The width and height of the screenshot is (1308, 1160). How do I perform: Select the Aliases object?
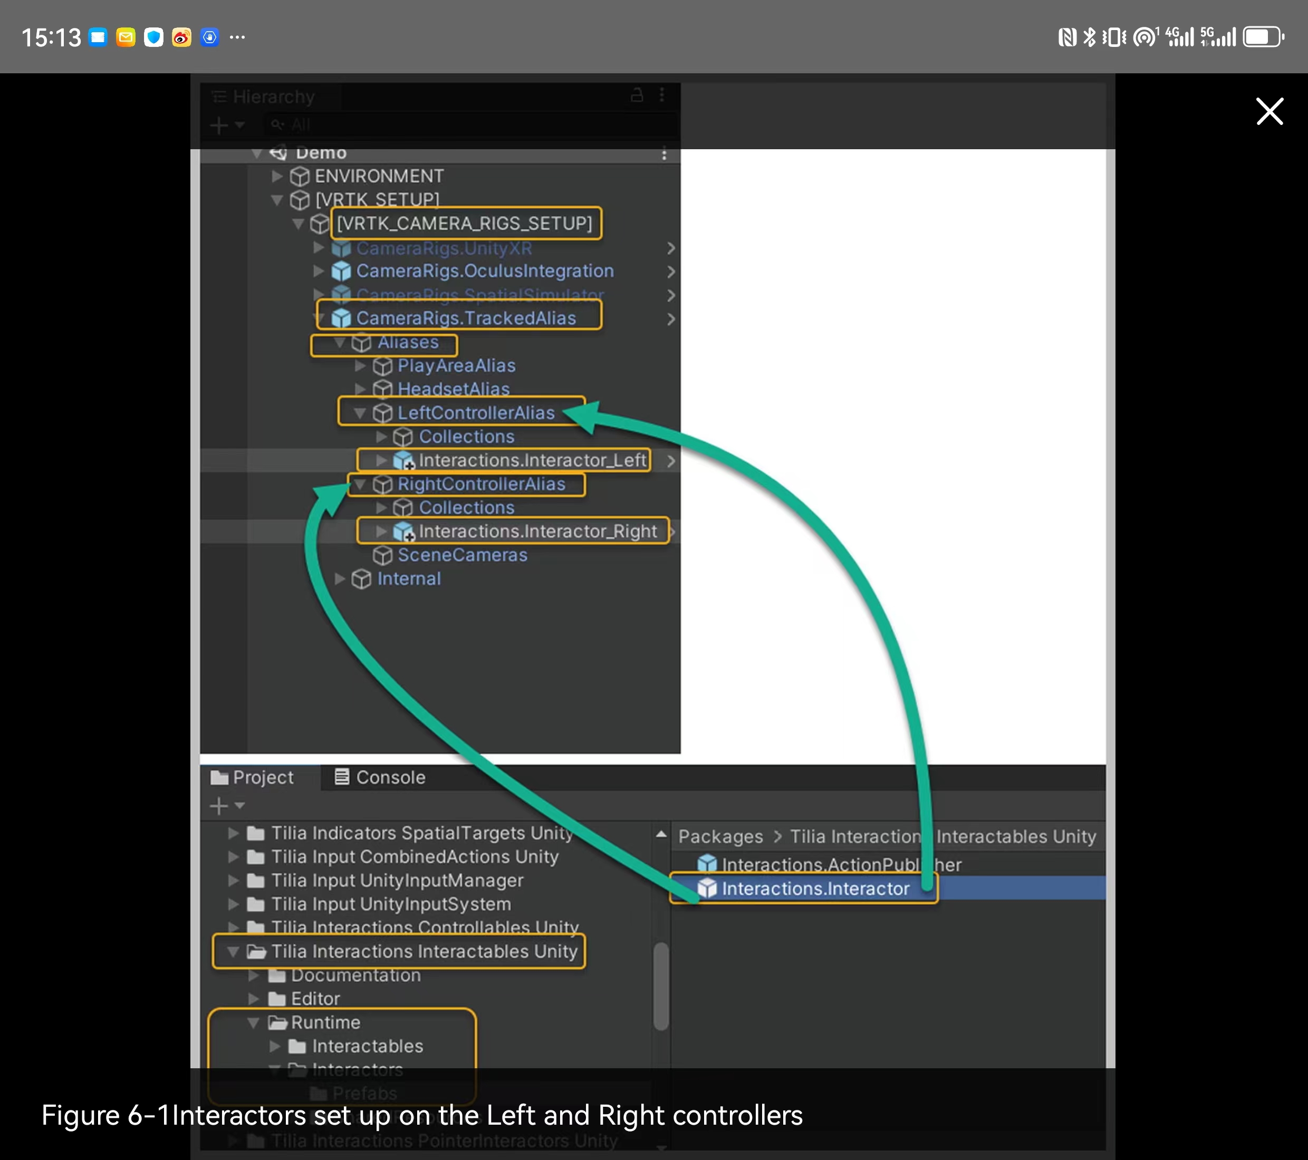pyautogui.click(x=408, y=342)
